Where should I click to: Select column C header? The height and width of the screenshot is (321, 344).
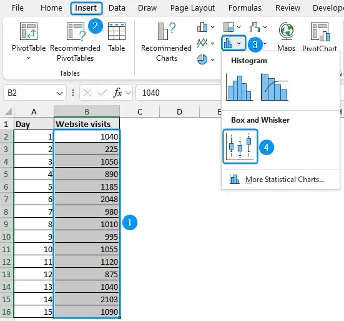(x=140, y=111)
